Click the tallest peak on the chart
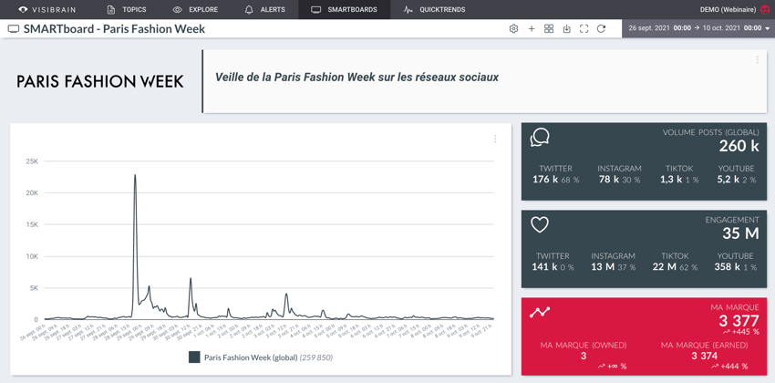This screenshot has height=383, width=775. 134,175
